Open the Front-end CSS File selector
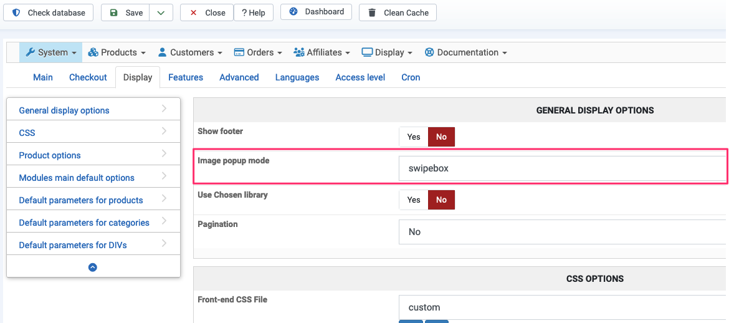Viewport: 729px width, 323px height. [561, 307]
